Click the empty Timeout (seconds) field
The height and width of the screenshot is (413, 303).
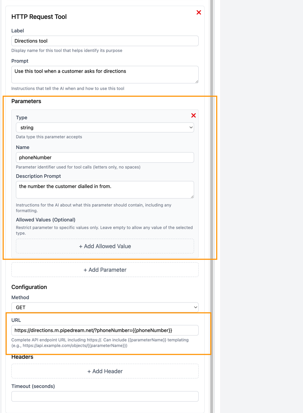point(105,396)
